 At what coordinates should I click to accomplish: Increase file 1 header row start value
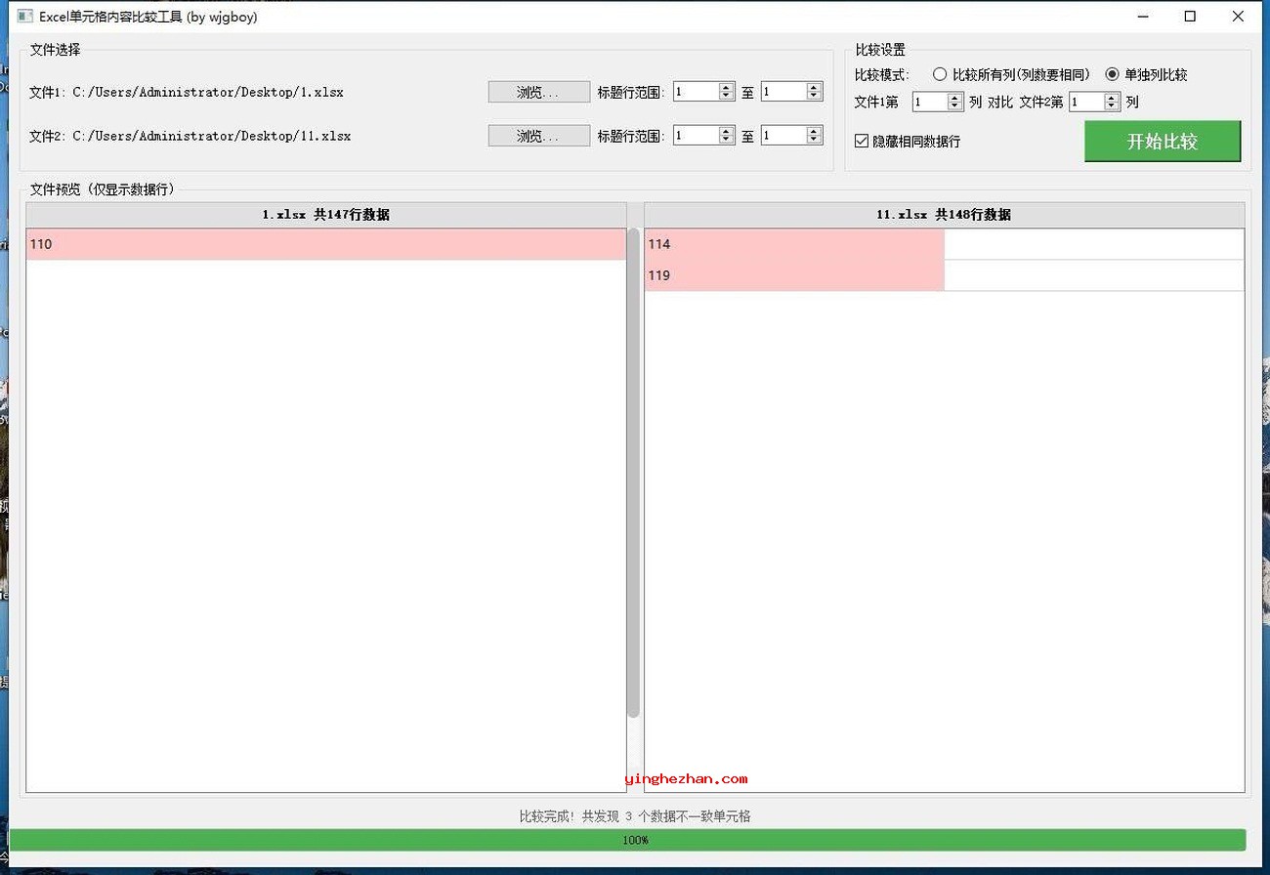(726, 87)
